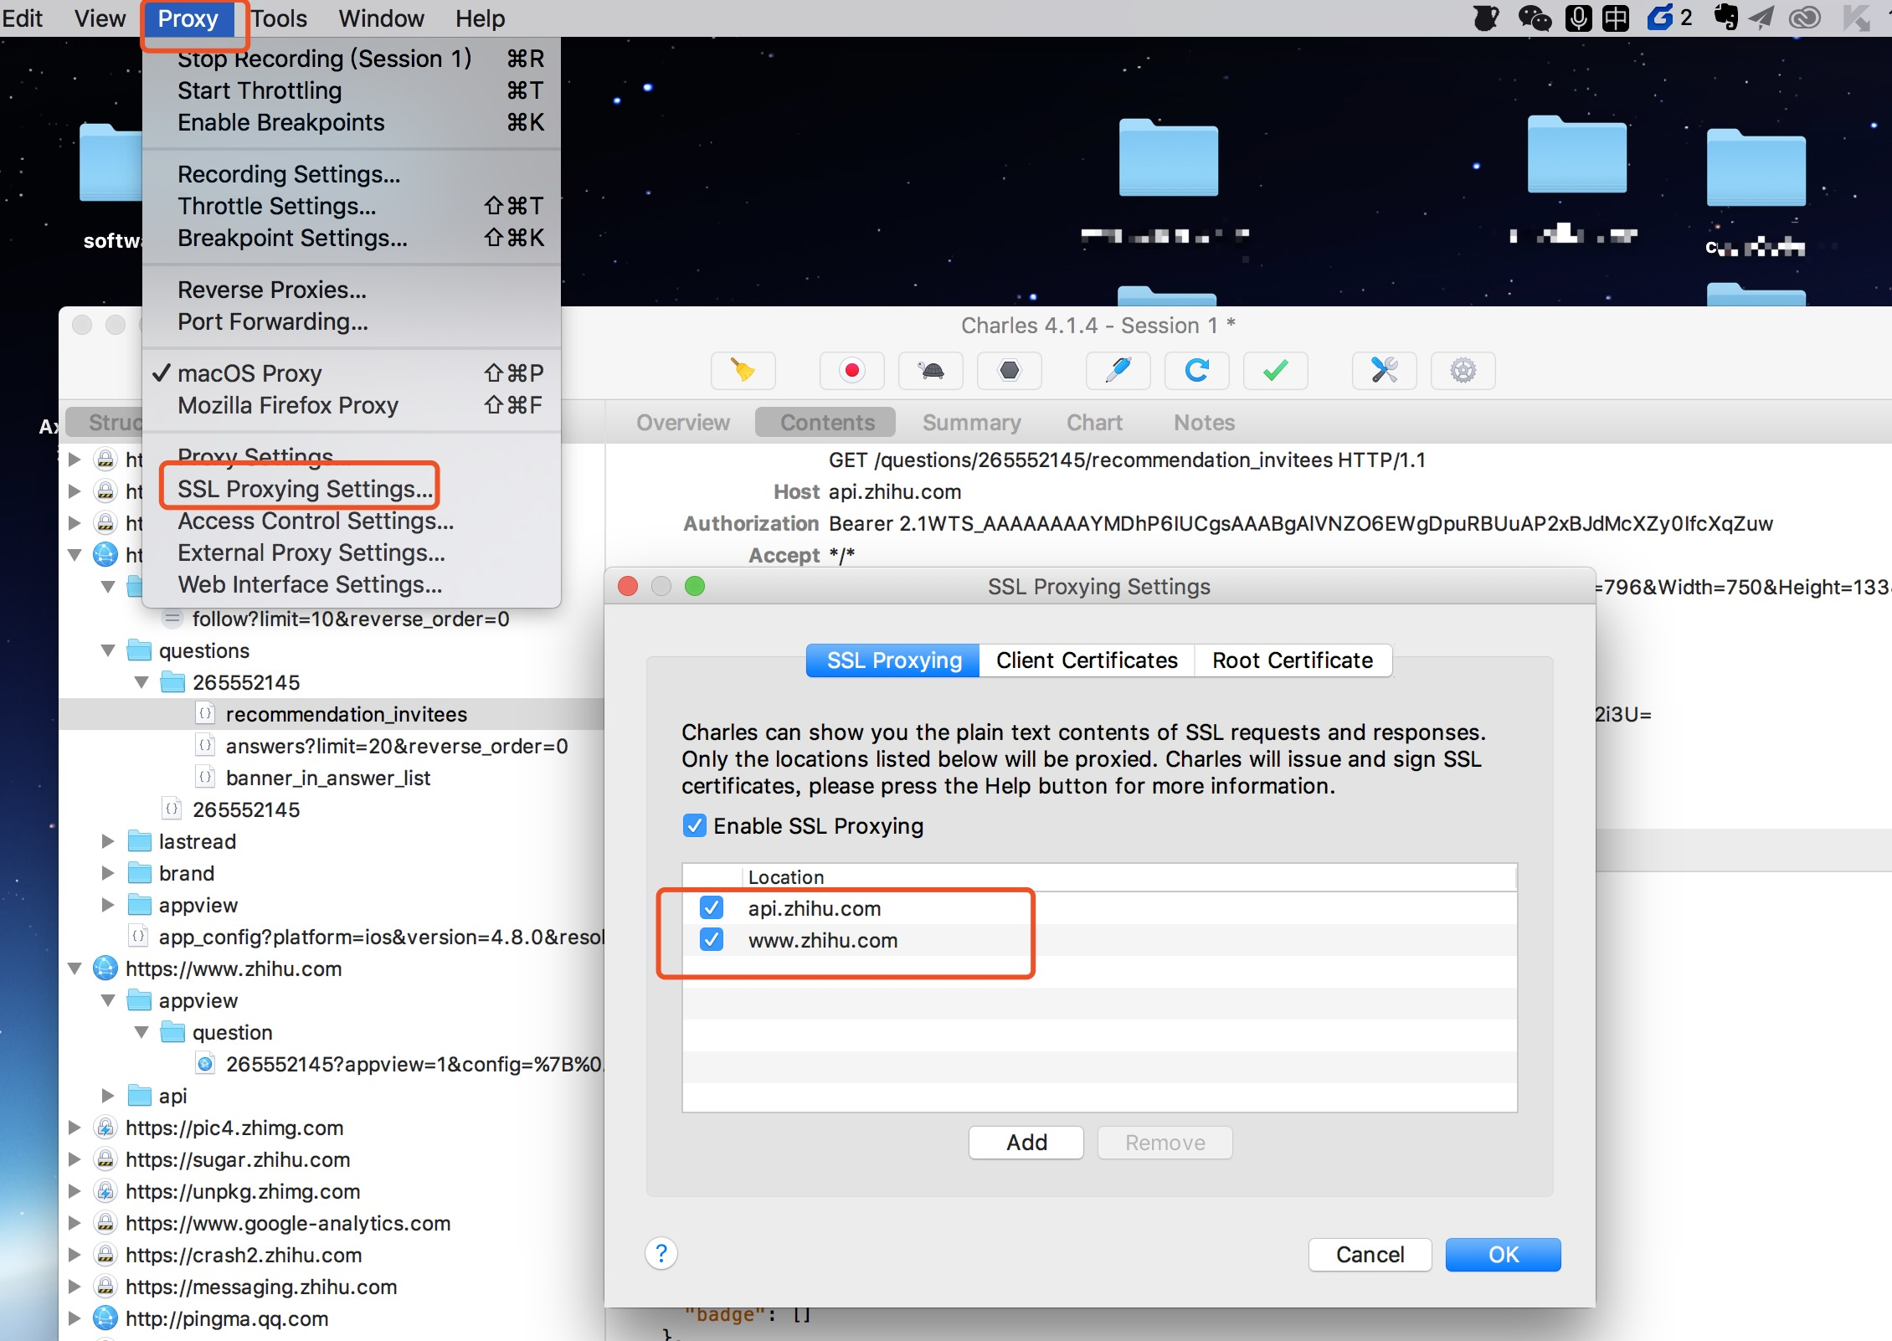This screenshot has width=1892, height=1341.
Task: Click WeChat icon in the menu bar
Action: click(1534, 18)
